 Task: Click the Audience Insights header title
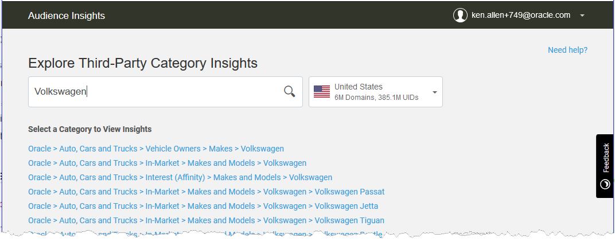pos(67,15)
